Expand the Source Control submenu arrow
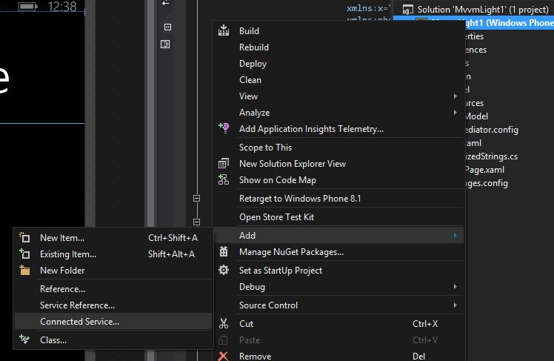 (455, 305)
